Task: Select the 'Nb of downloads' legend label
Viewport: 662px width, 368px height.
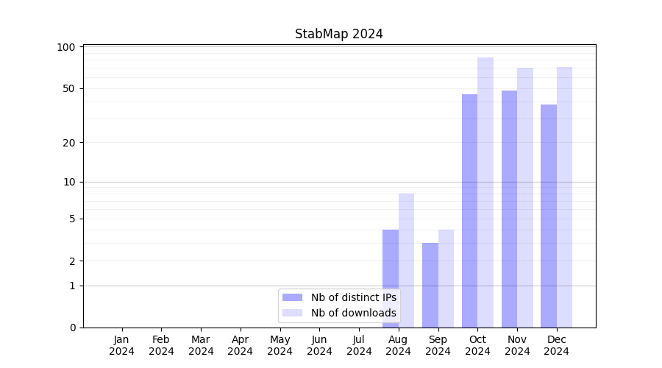Action: (353, 313)
